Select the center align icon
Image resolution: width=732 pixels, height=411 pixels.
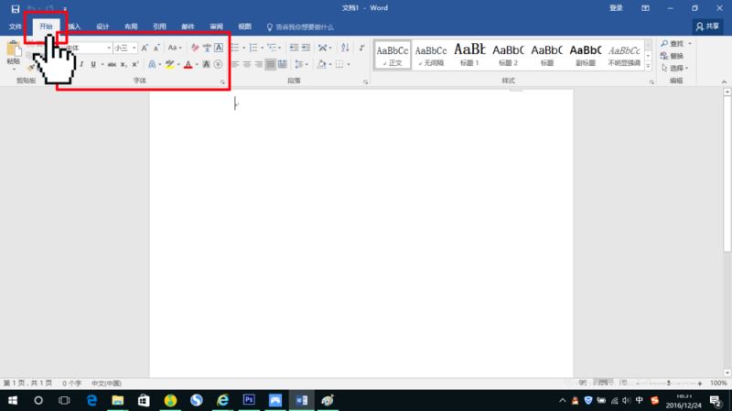247,64
